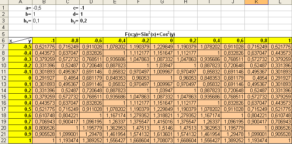292x144 pixels.
Task: Click the highlighted column K header
Action: [257, 2]
